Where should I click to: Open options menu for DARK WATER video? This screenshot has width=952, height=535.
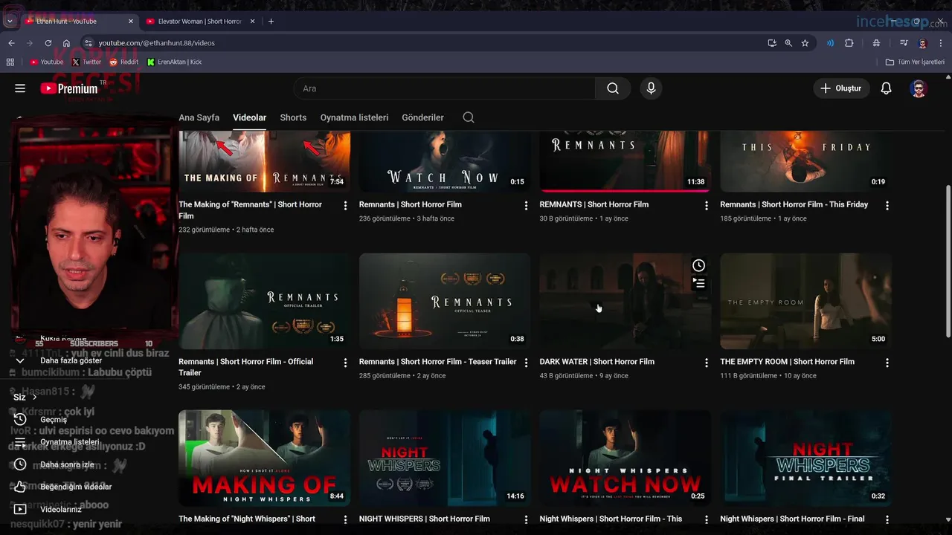[x=707, y=363]
